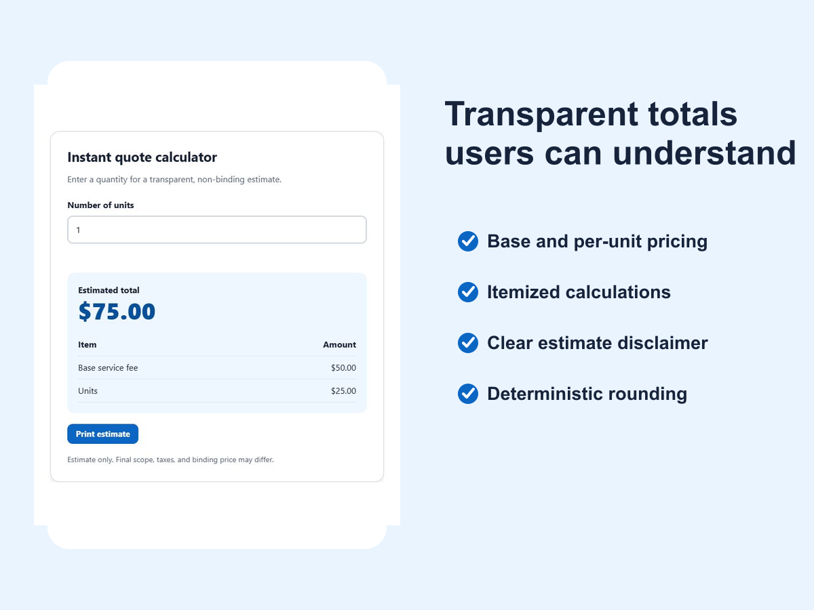Click the Print estimate button
The image size is (814, 610).
point(102,434)
